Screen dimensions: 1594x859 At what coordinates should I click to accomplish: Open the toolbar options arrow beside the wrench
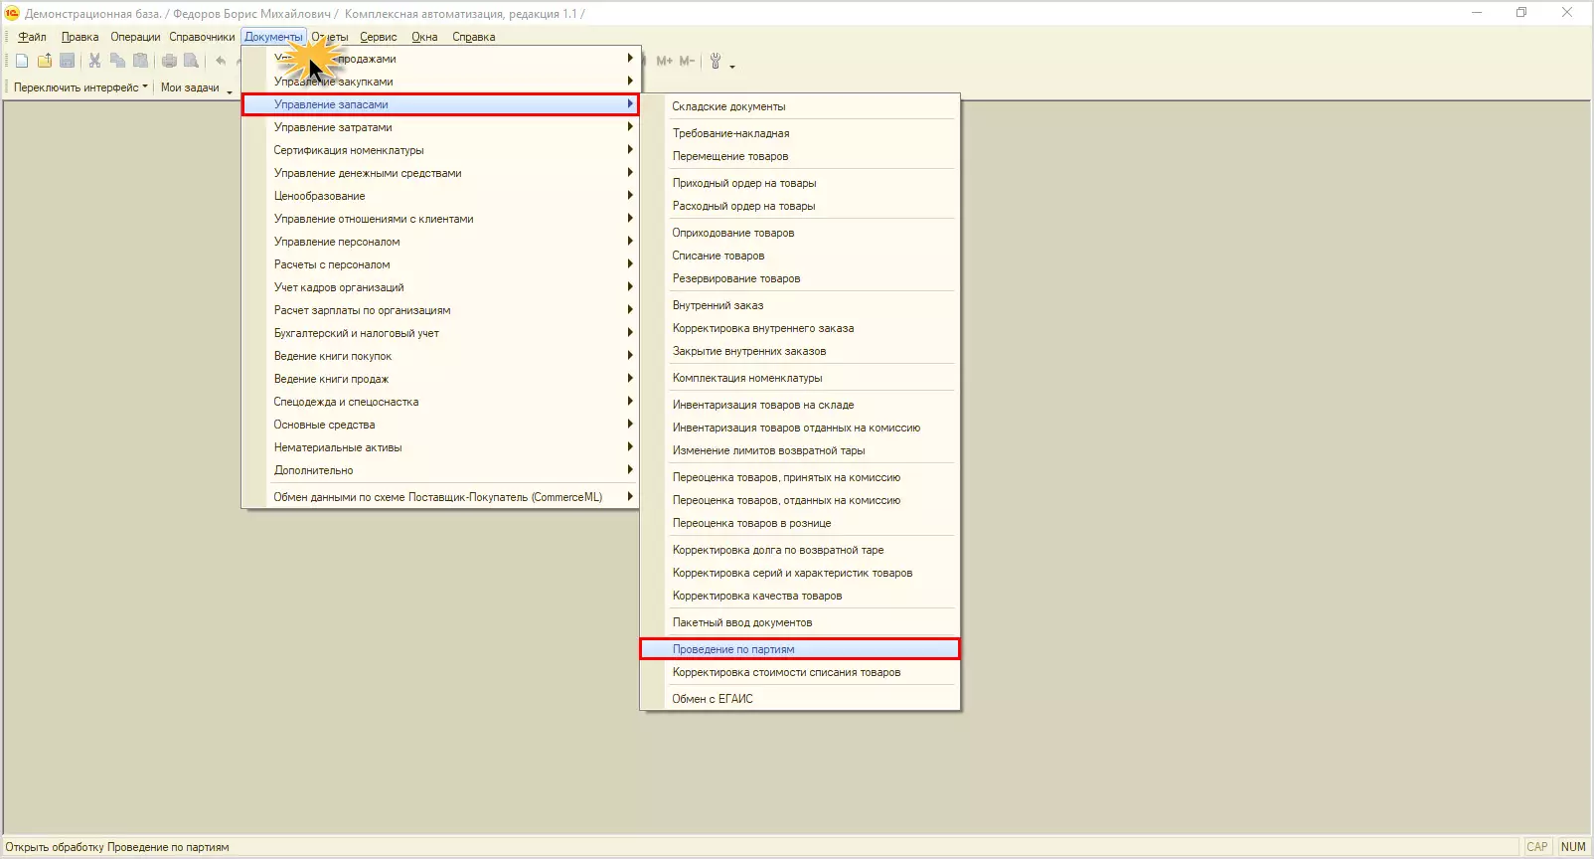click(732, 67)
